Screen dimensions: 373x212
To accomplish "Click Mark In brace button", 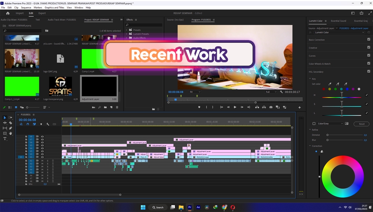I will coord(206,107).
